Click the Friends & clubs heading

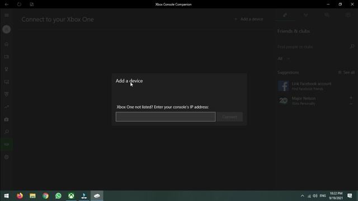tap(293, 31)
